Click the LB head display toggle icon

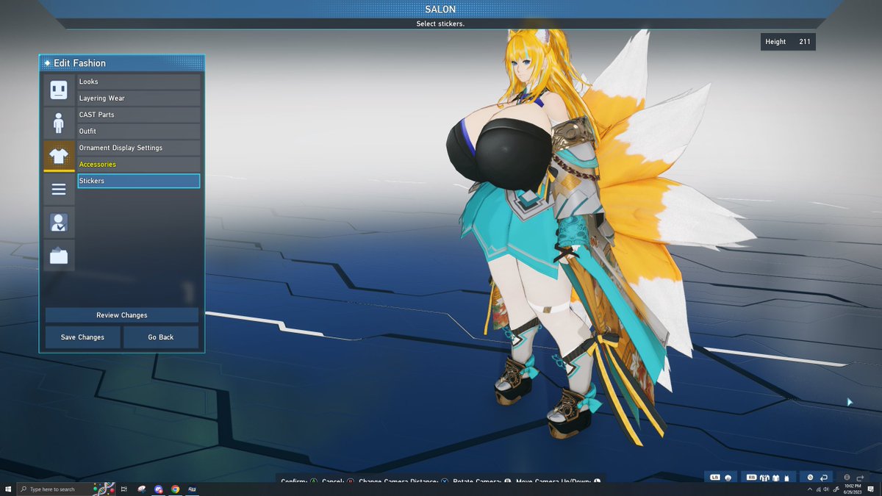pyautogui.click(x=728, y=478)
